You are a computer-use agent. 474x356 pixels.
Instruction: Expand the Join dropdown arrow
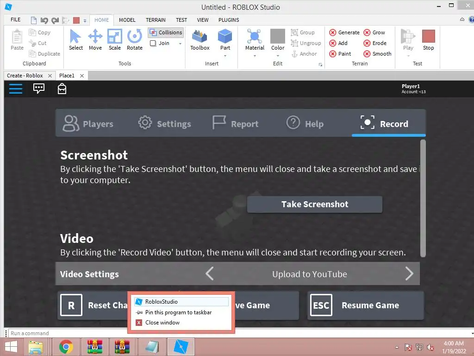(180, 44)
